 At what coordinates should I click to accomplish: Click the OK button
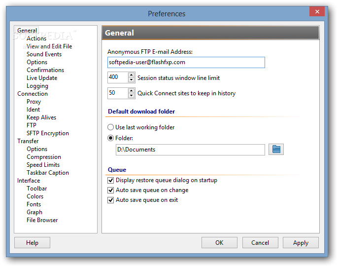[x=219, y=243]
